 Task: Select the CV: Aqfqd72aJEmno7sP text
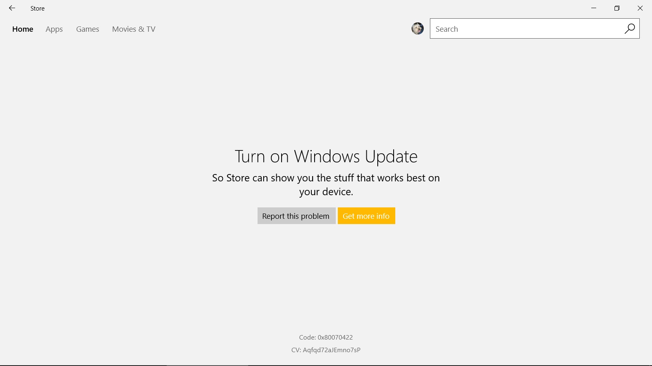[x=326, y=350]
